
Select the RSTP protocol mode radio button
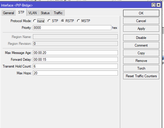point(63,21)
